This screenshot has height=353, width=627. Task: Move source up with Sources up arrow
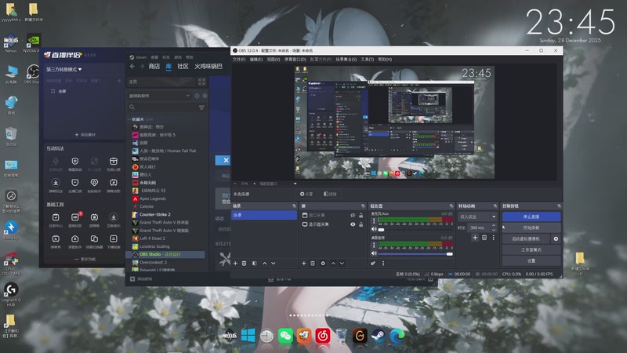[333, 264]
